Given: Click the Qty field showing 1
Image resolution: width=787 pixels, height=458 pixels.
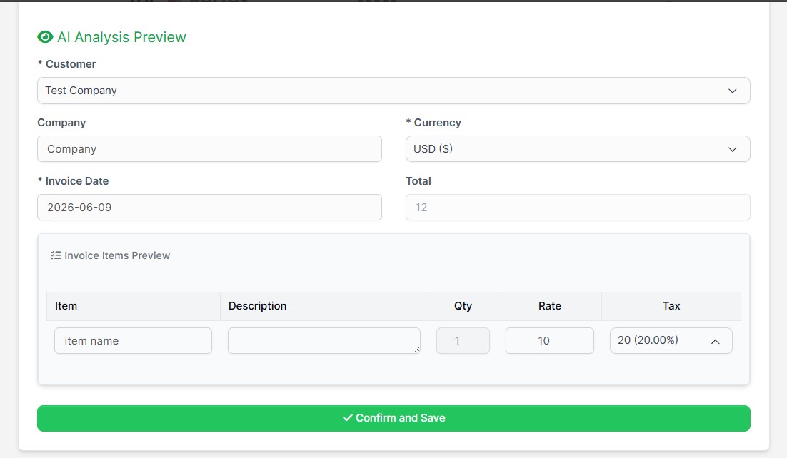Looking at the screenshot, I should click(x=463, y=340).
